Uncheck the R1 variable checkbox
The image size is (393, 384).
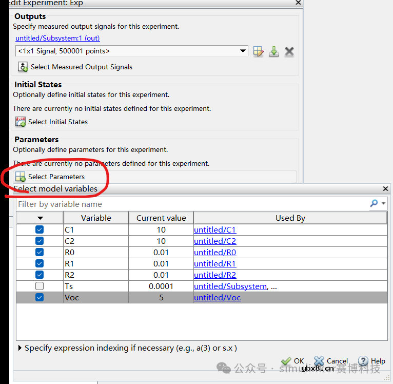coord(40,263)
